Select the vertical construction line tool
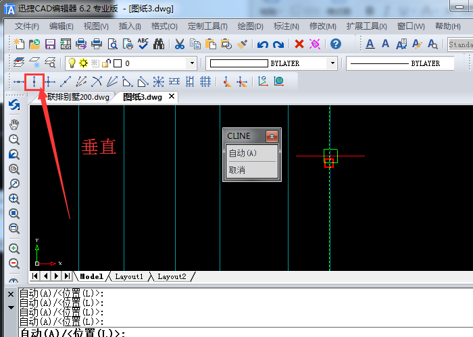The image size is (473, 337). point(34,82)
